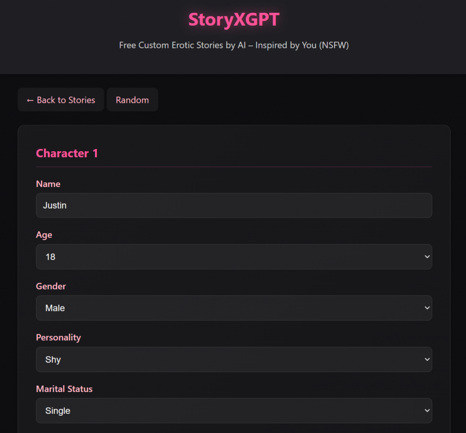The height and width of the screenshot is (433, 466).
Task: Click the Age field label
Action: (x=44, y=235)
